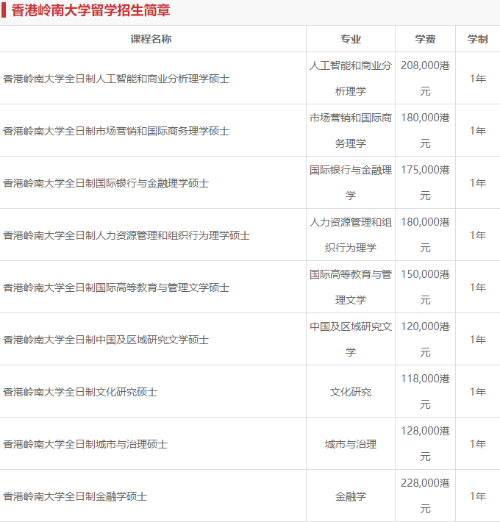Click the 课程名称 column header
The image size is (500, 522).
click(x=151, y=39)
